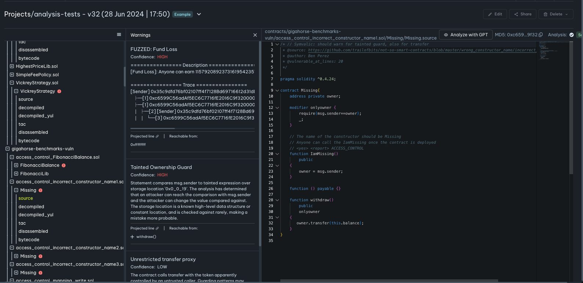Click Analyze with GPT button
The height and width of the screenshot is (283, 583).
click(465, 35)
